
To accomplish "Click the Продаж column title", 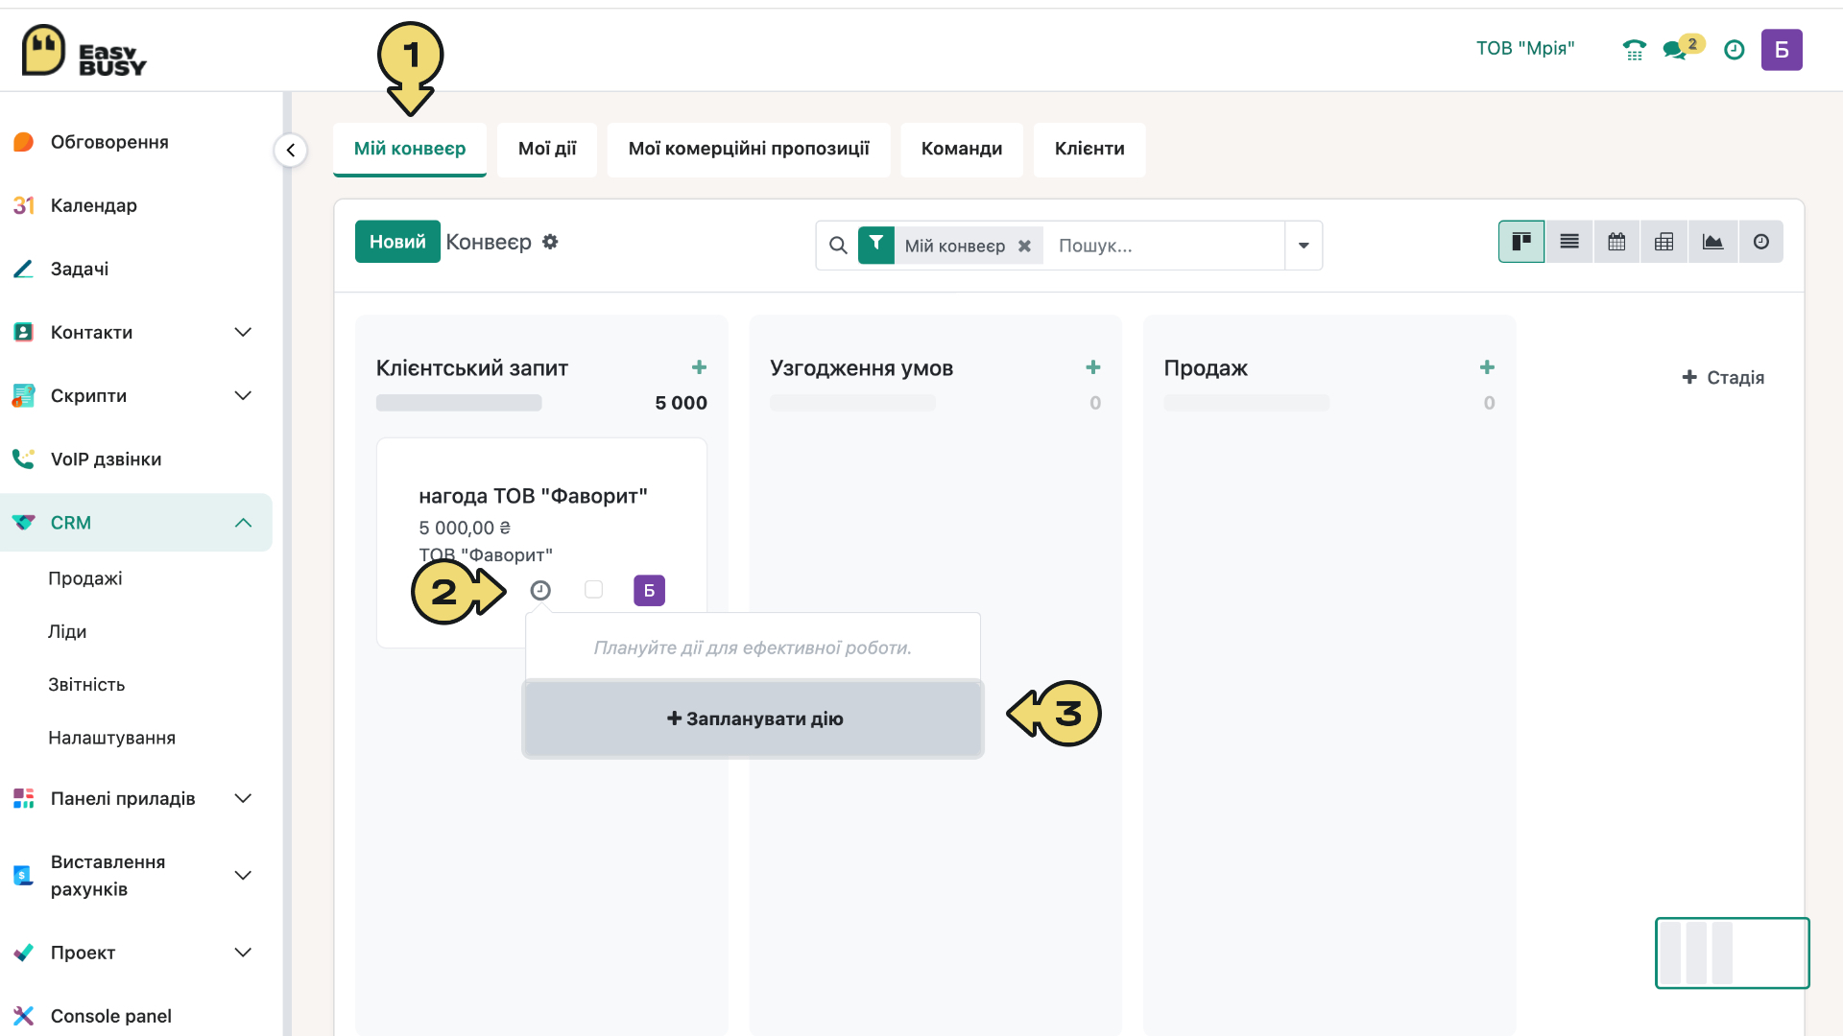I will click(1206, 368).
